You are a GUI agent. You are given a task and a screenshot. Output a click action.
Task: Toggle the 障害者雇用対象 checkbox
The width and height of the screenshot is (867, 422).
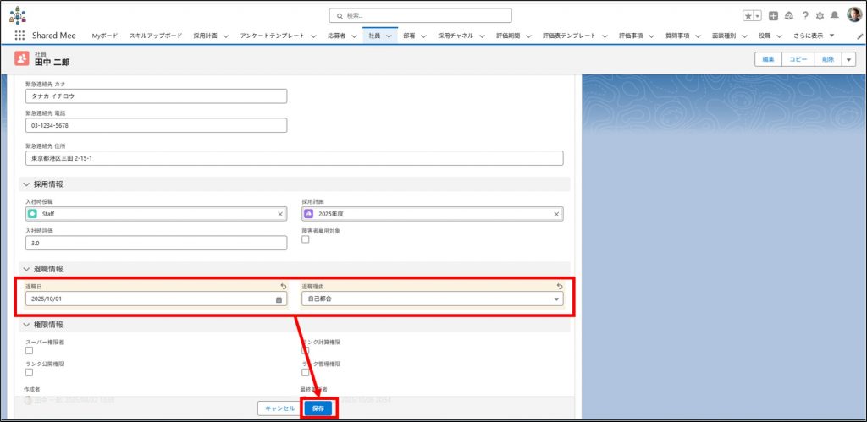point(306,239)
